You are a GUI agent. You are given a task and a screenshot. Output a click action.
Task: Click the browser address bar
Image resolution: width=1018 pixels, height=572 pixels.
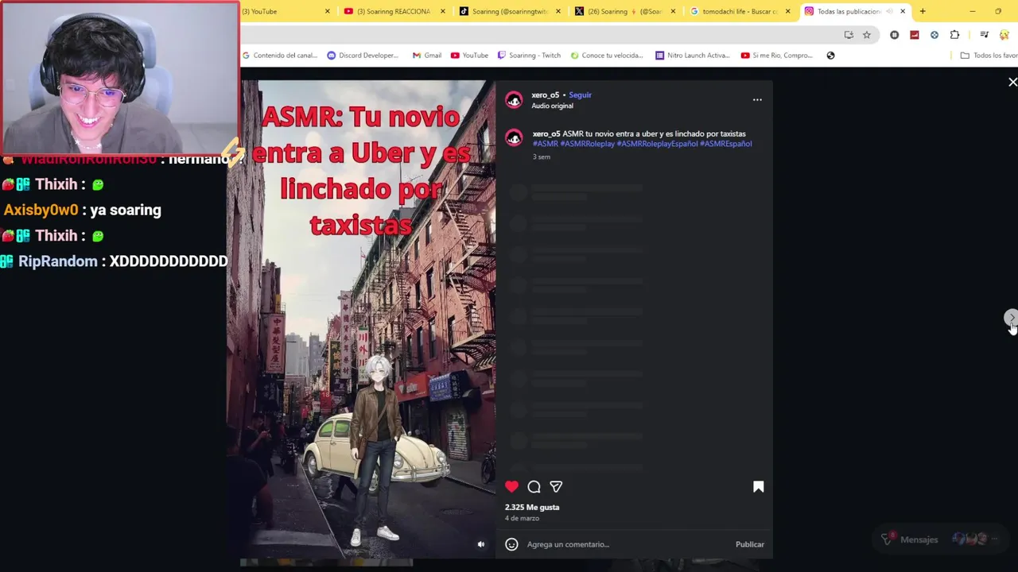coord(541,35)
